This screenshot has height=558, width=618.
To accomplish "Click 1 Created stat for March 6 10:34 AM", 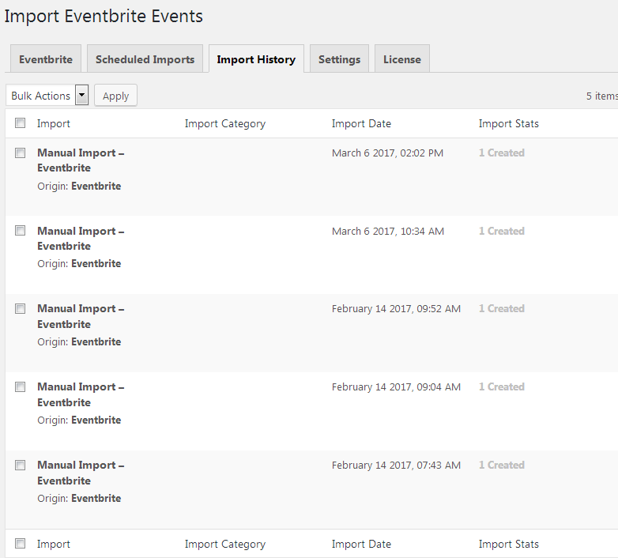I will (501, 231).
